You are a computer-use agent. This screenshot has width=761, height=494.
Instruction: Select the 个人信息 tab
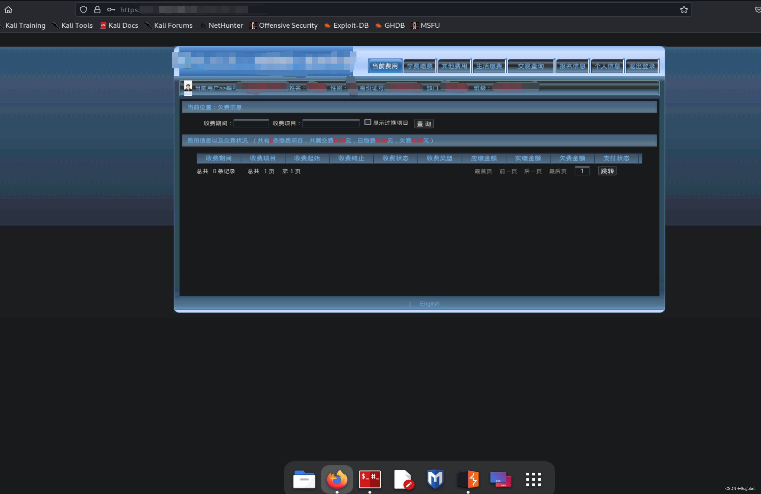pyautogui.click(x=607, y=66)
